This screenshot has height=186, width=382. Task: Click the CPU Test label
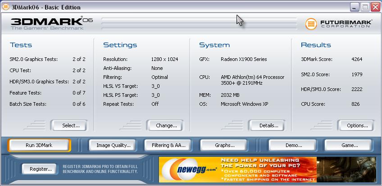20,70
